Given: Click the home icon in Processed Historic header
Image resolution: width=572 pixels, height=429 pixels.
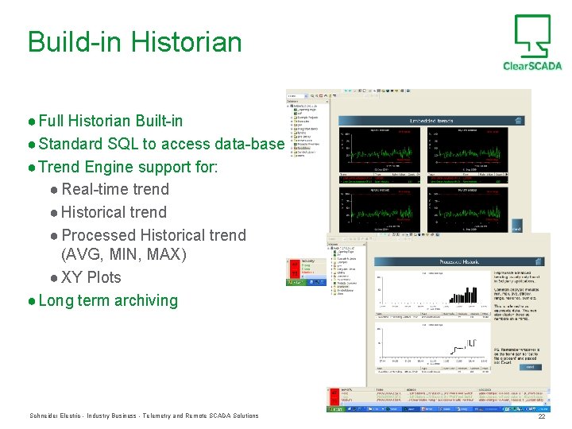Looking at the screenshot, I should (539, 261).
